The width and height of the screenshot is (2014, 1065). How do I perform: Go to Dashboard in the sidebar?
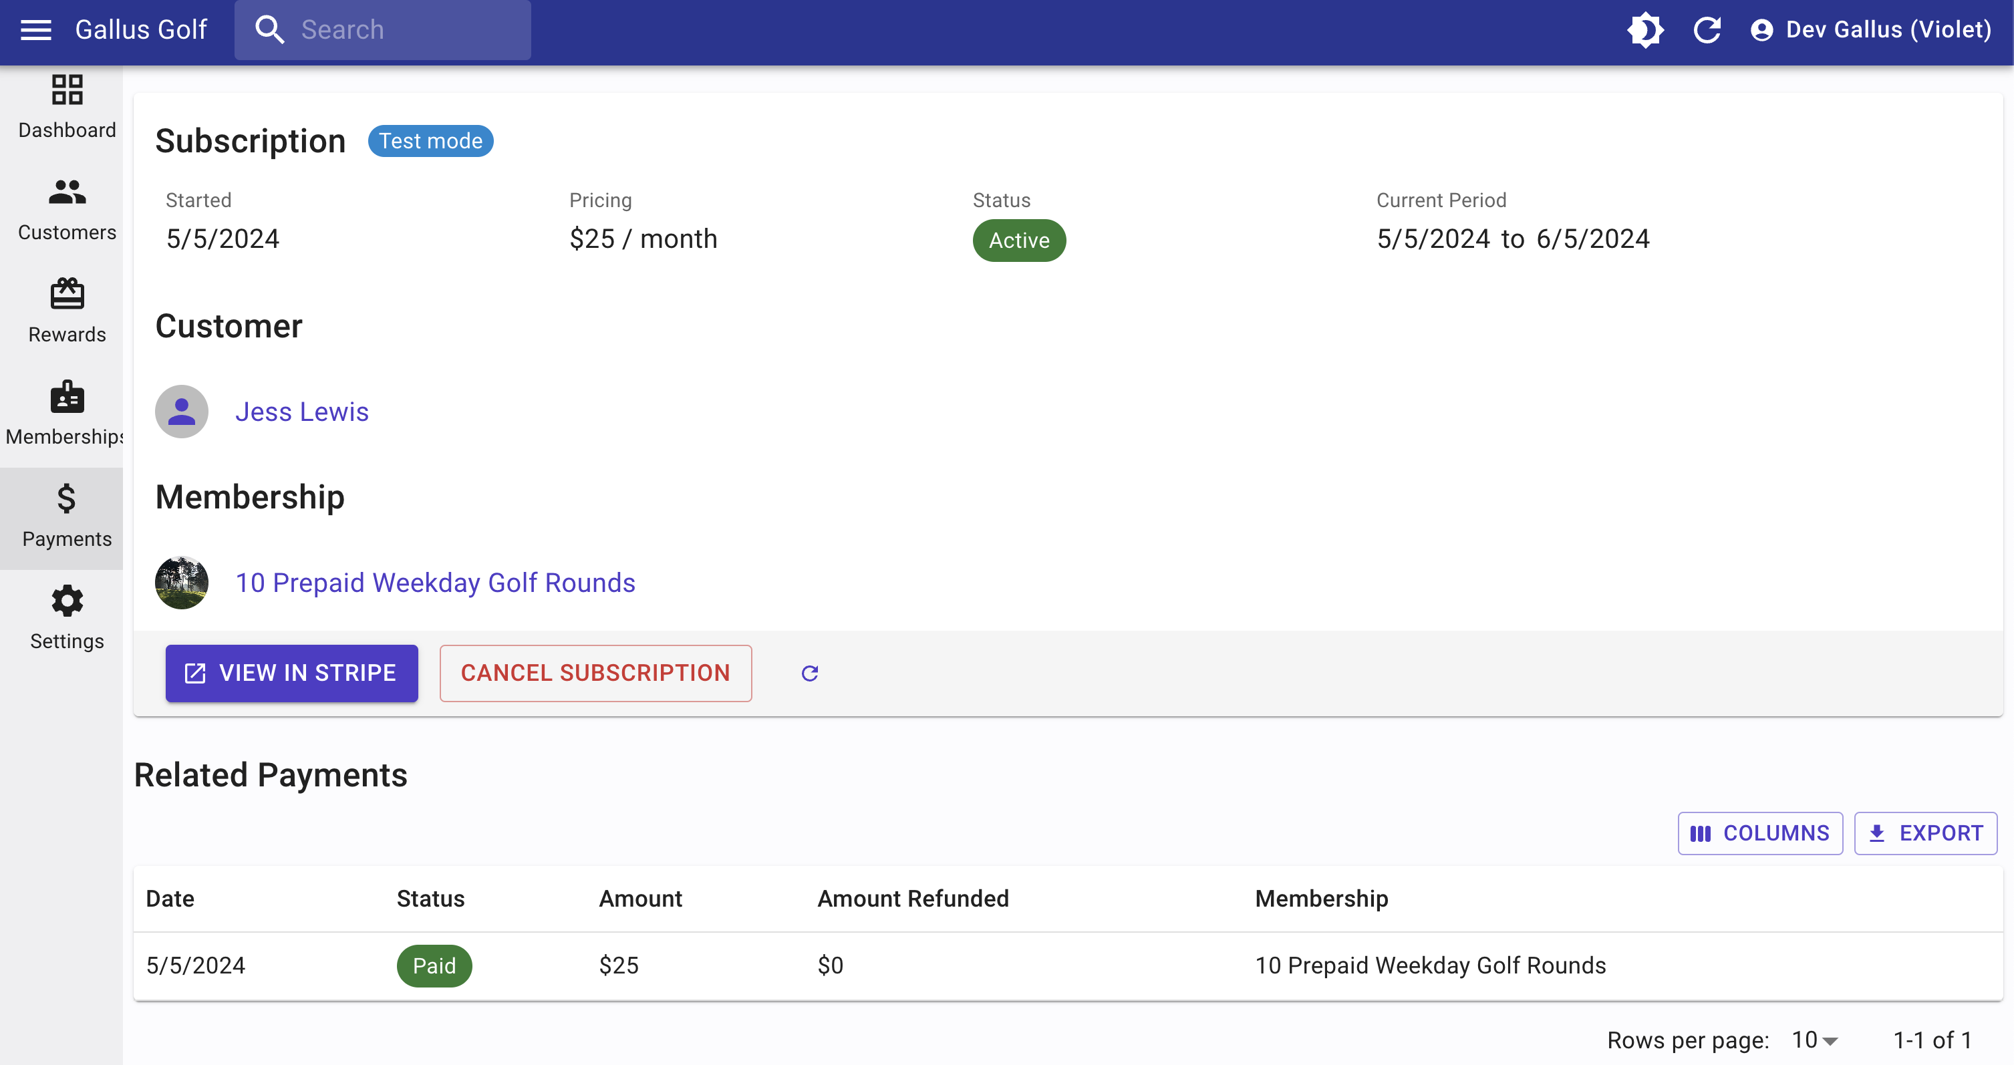click(66, 107)
